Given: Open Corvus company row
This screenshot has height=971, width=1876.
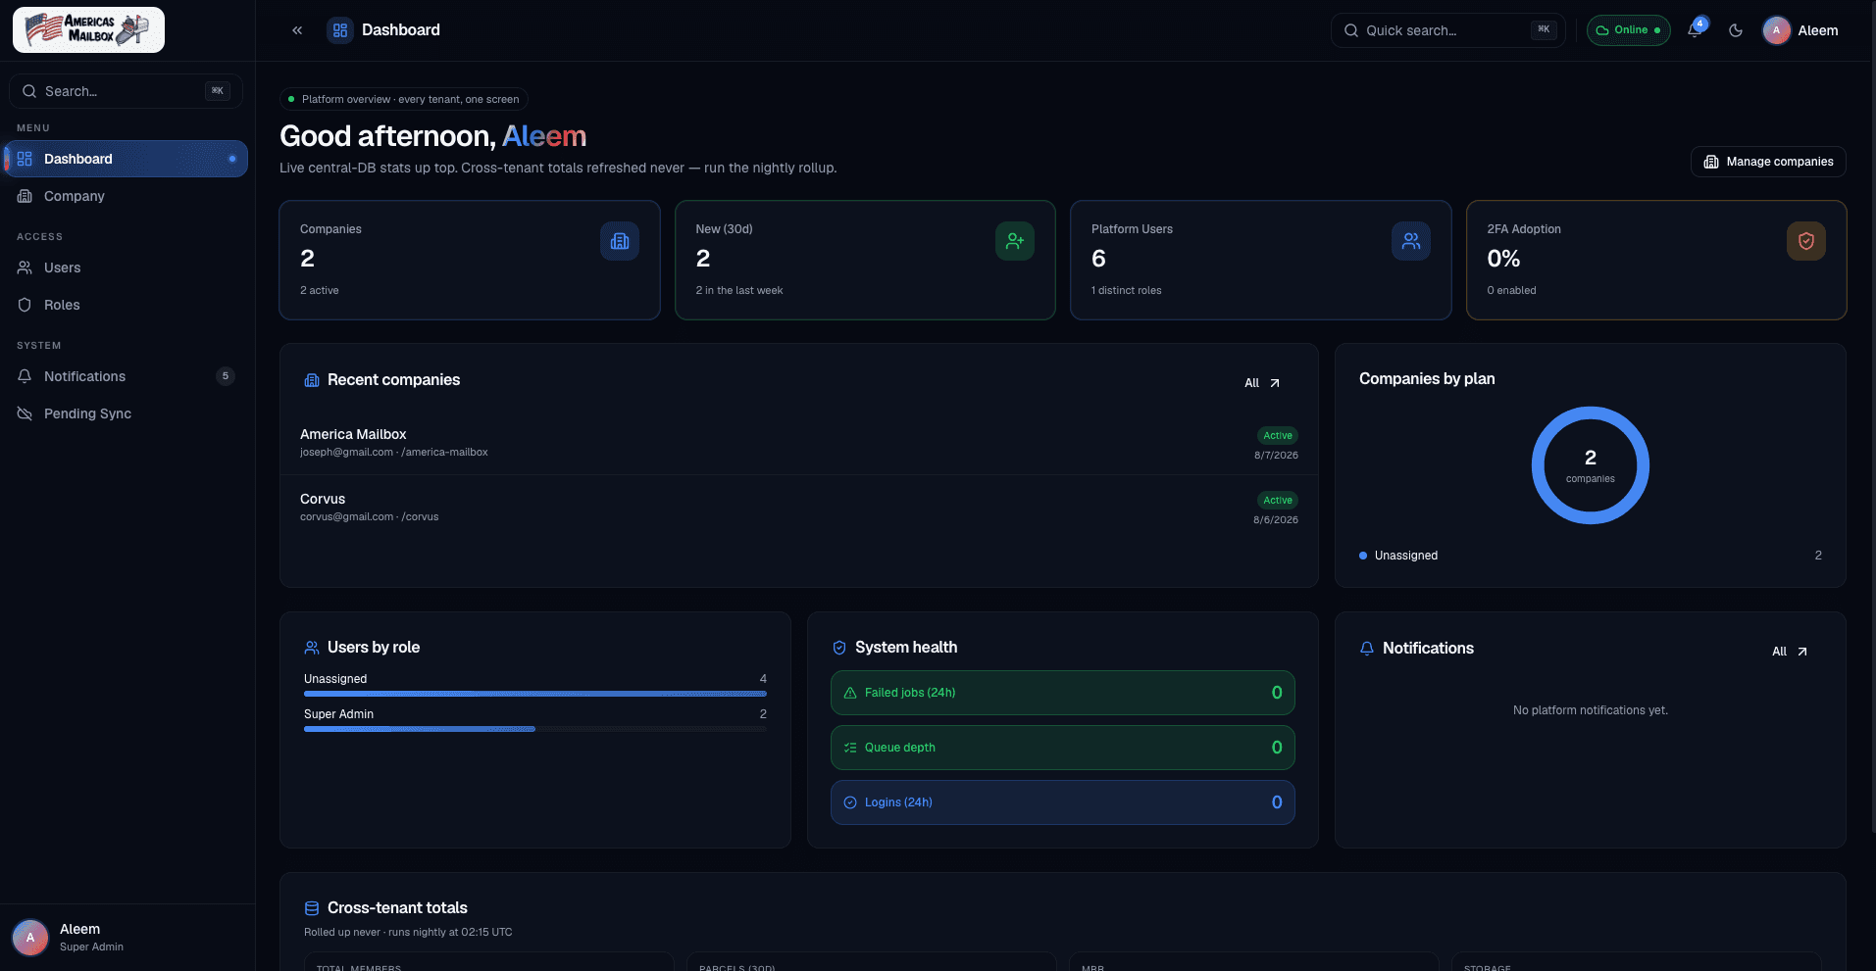Looking at the screenshot, I should point(799,508).
